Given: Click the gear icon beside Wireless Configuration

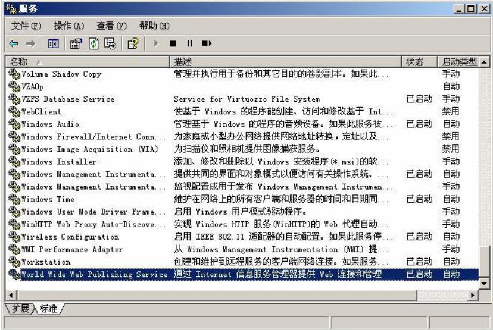Looking at the screenshot, I should [x=14, y=237].
